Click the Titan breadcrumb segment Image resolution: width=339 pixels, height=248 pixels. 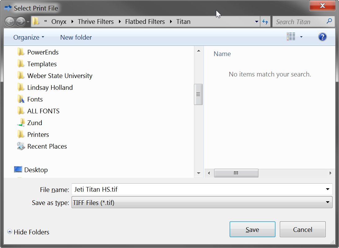tap(183, 22)
